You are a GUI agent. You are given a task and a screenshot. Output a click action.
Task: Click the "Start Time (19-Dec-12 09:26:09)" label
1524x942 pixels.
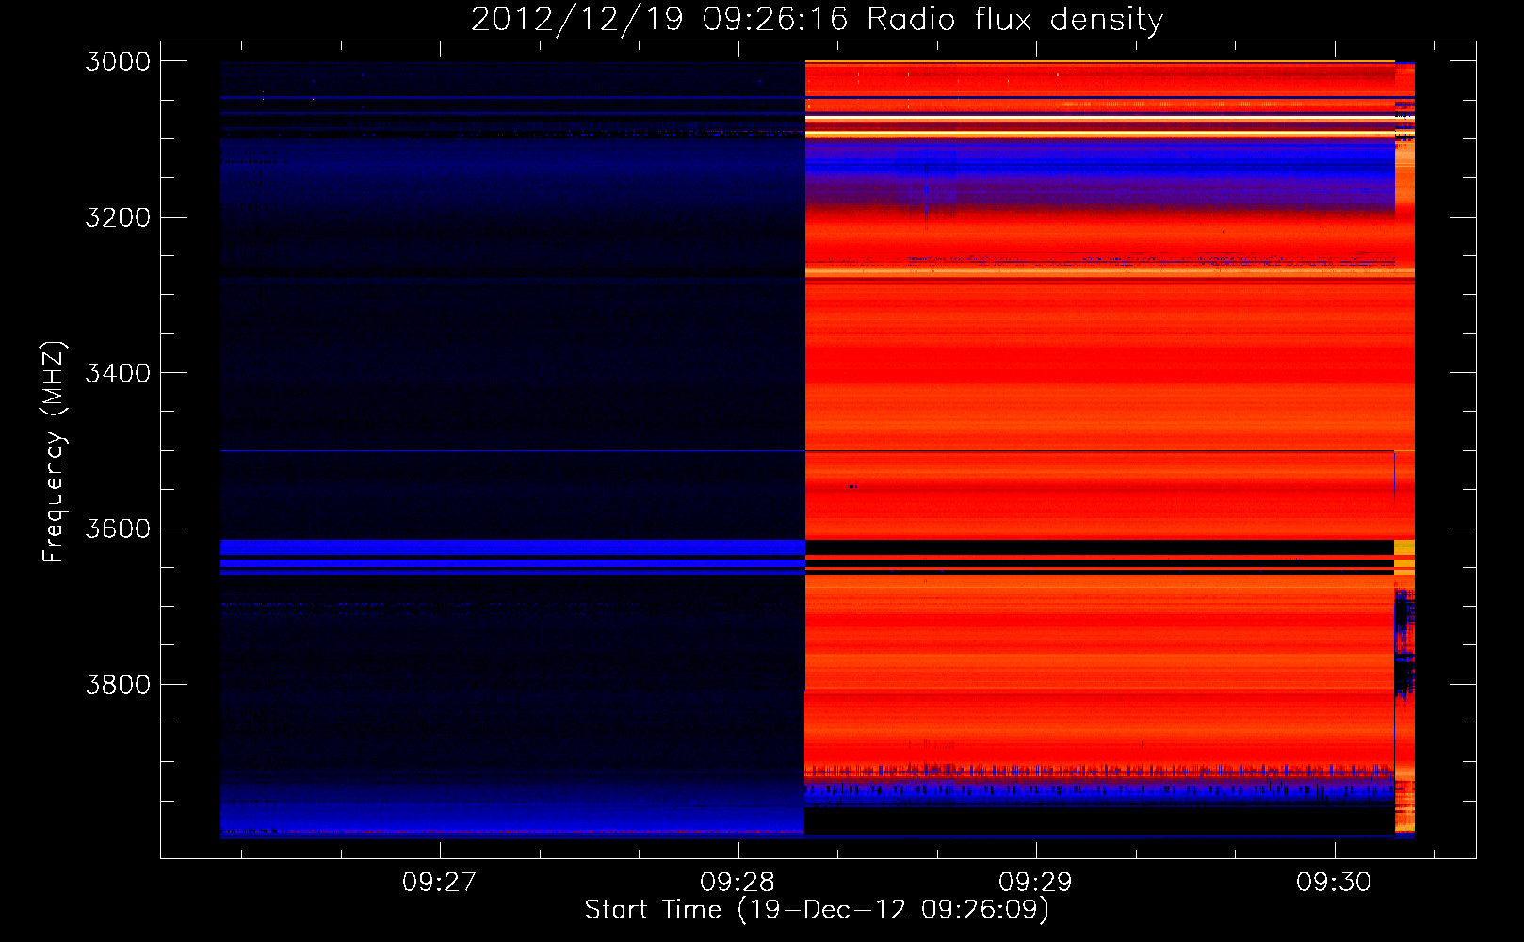tap(817, 910)
